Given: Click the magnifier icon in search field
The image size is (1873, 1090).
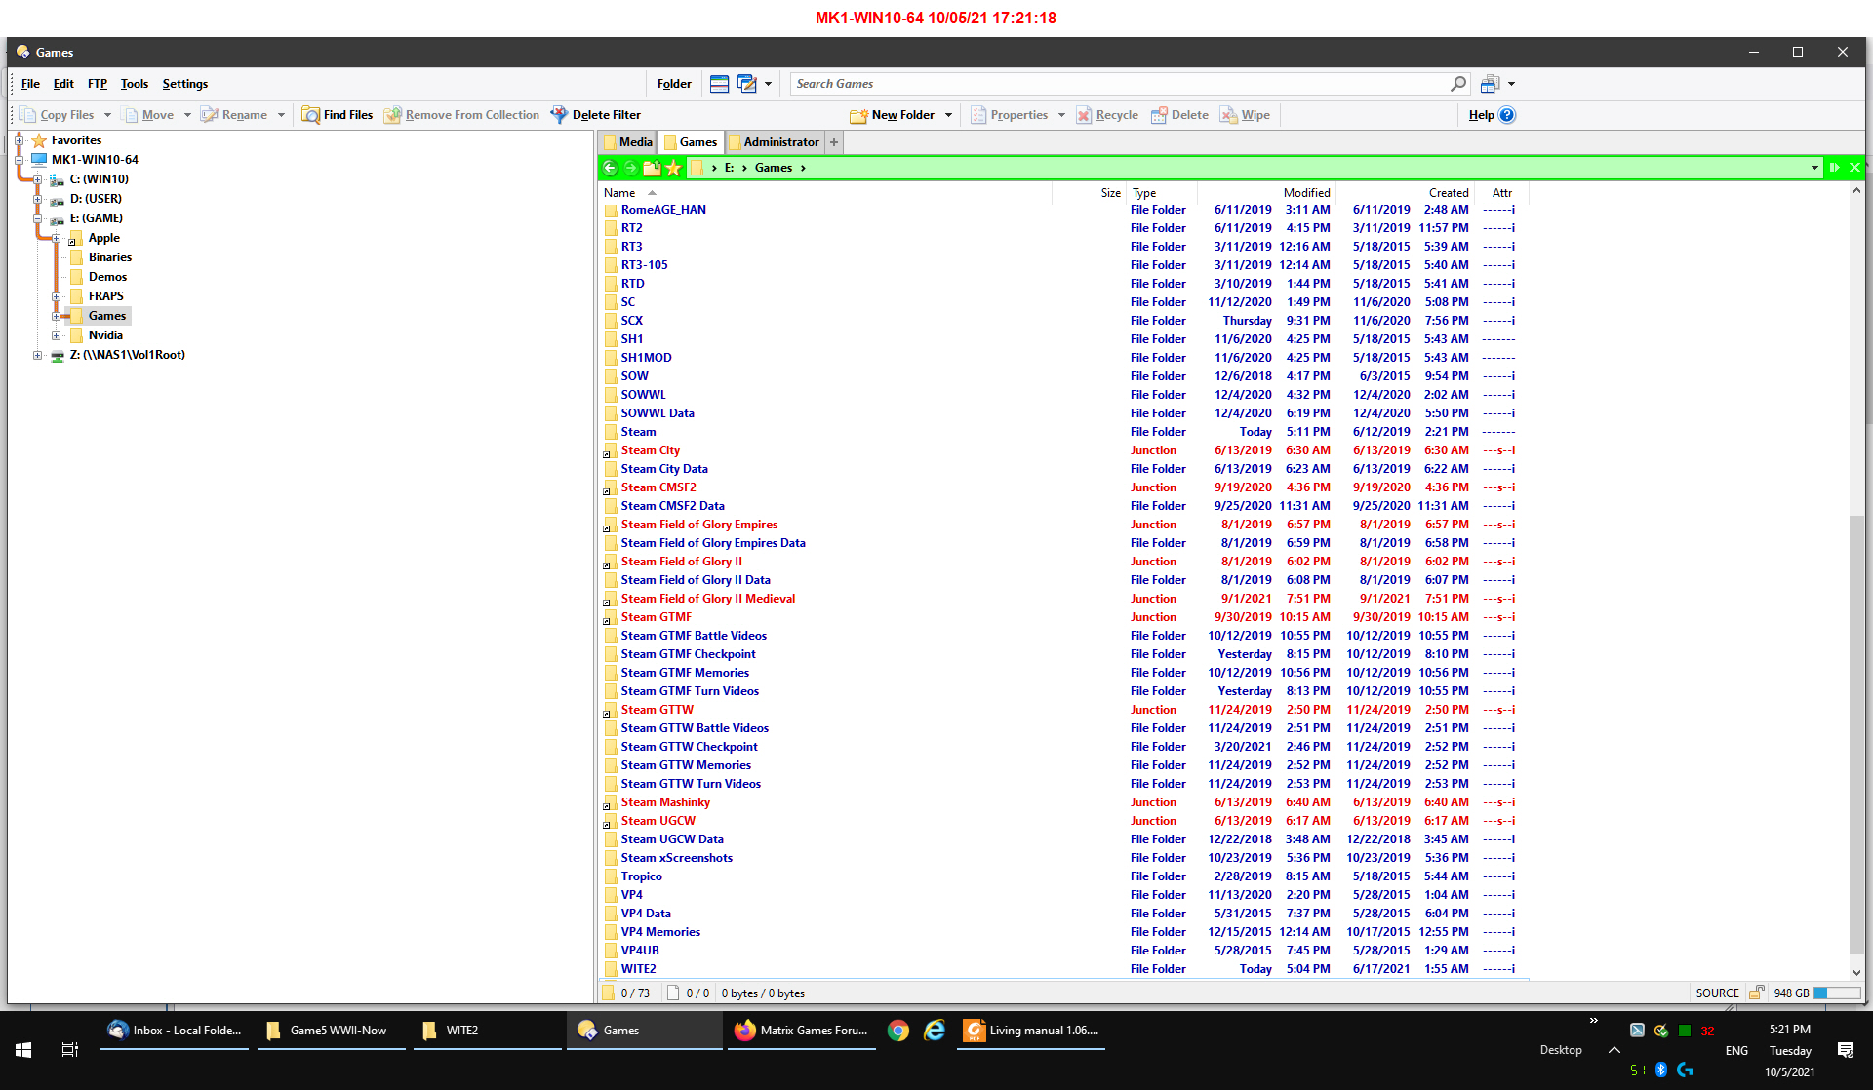Looking at the screenshot, I should (x=1458, y=84).
